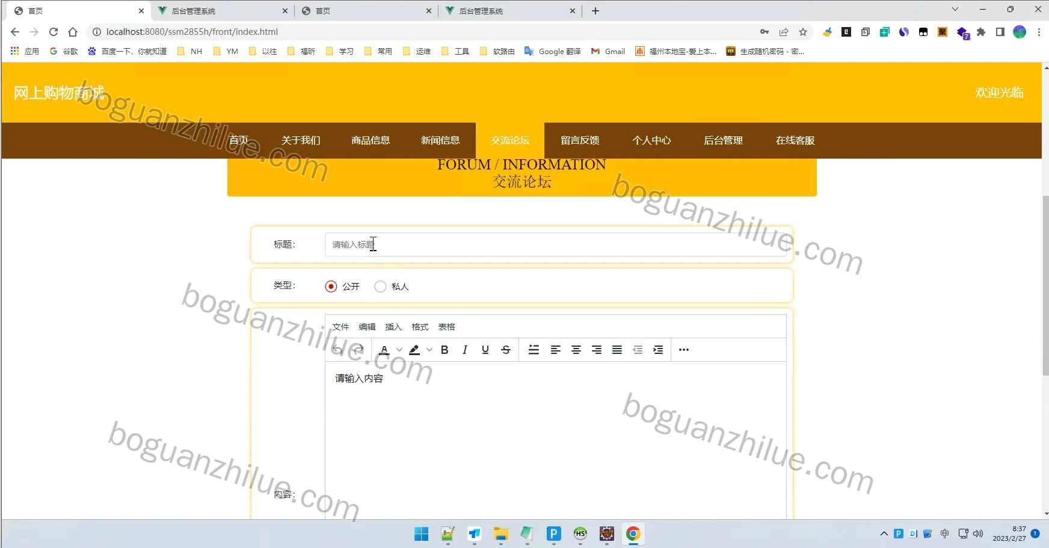Click Chrome icon in taskbar

[633, 534]
